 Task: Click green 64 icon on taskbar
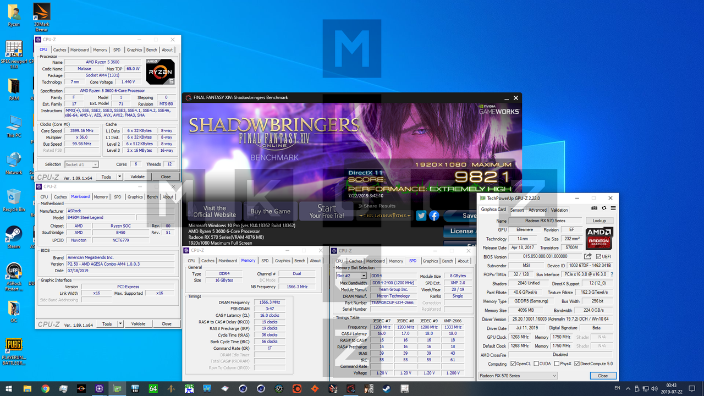[x=153, y=389]
